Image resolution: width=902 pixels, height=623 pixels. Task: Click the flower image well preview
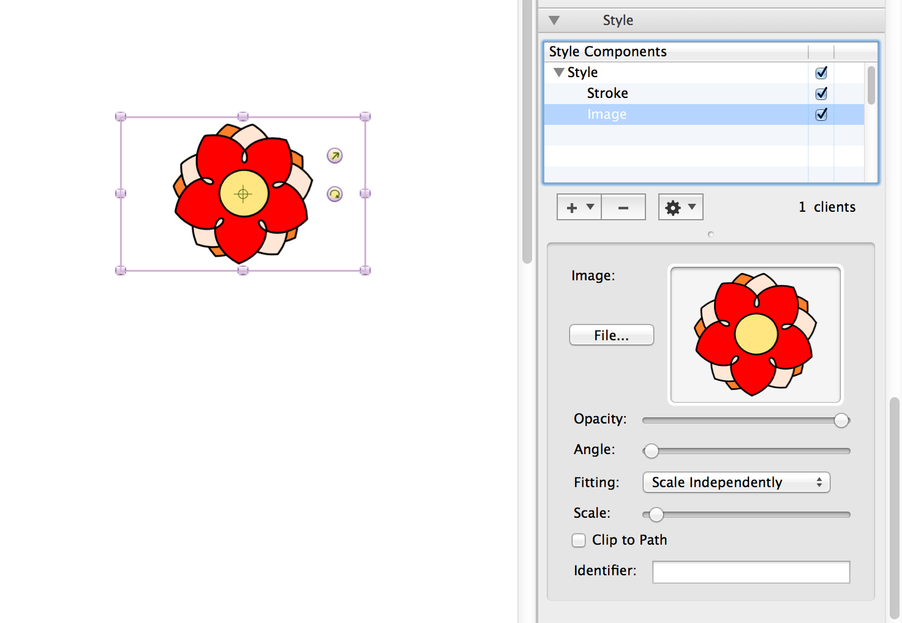pyautogui.click(x=756, y=335)
